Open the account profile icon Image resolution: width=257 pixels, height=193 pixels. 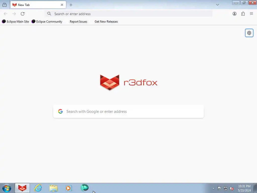click(235, 14)
